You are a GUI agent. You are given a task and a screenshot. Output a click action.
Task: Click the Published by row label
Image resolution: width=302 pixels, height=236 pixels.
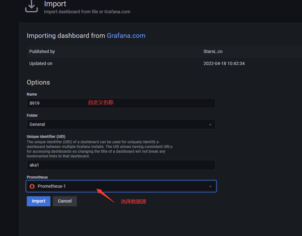pos(42,51)
